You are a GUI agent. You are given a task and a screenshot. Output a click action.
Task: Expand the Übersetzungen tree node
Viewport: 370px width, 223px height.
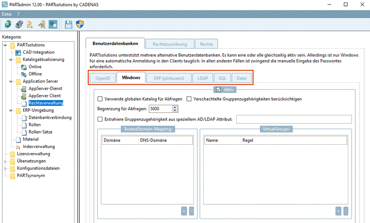5,161
